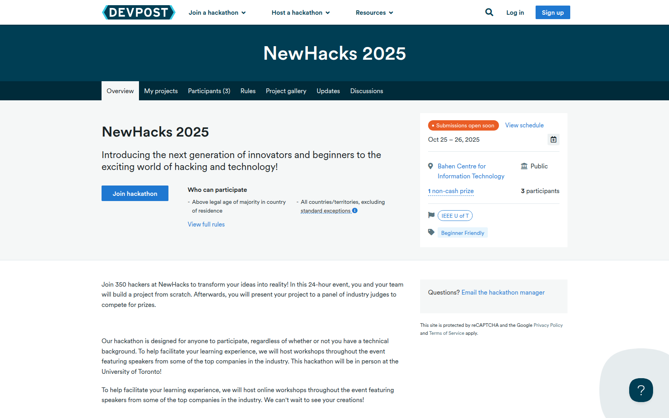Select the Beginner Friendly tag

pyautogui.click(x=462, y=233)
